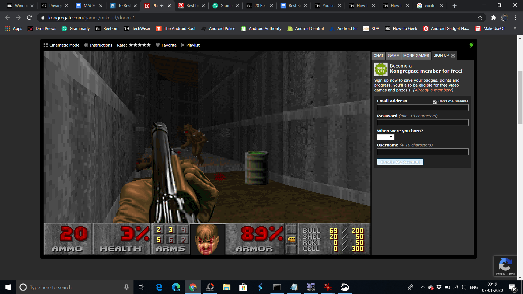
Task: Open the Instructions panel
Action: [101, 45]
